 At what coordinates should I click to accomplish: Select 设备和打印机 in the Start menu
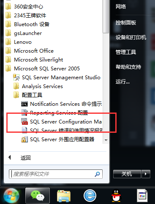point(131,38)
